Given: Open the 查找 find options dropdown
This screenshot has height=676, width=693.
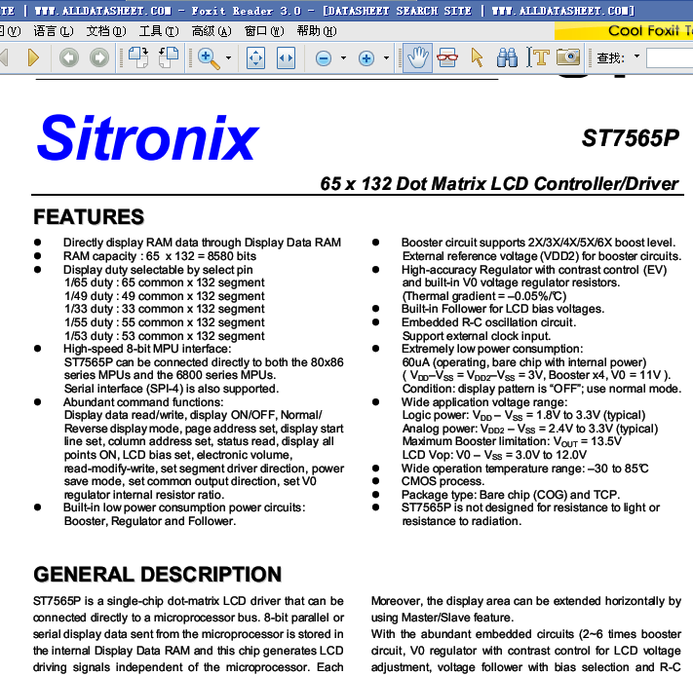Looking at the screenshot, I should click(x=636, y=56).
